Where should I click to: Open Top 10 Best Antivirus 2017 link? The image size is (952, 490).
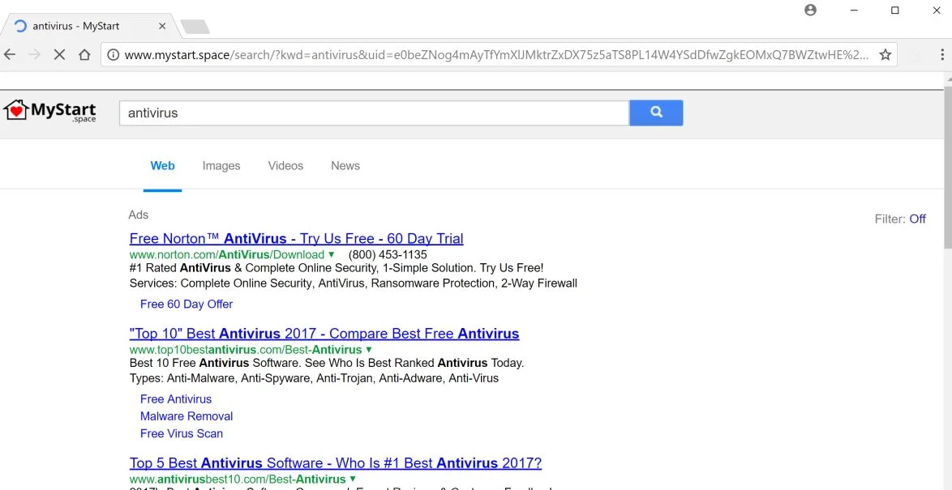pos(324,334)
